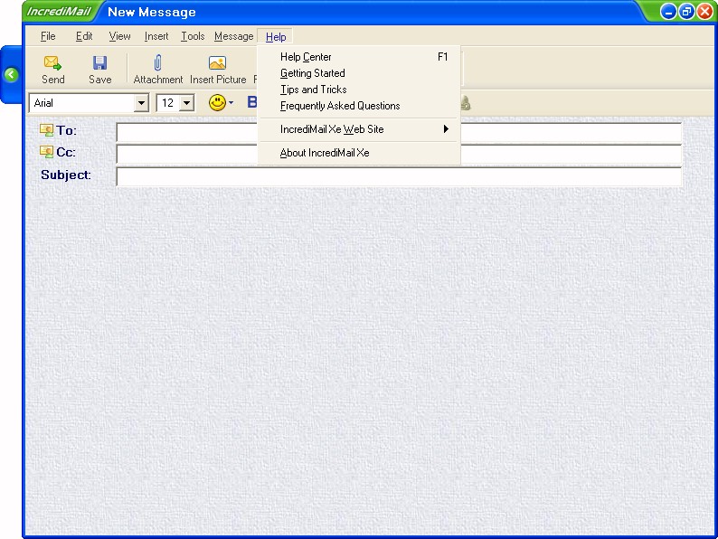Click the smiley emoticon icon
This screenshot has height=539, width=718.
(218, 102)
